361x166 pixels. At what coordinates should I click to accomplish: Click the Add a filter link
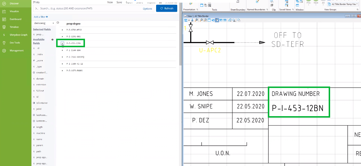[x=41, y=17]
